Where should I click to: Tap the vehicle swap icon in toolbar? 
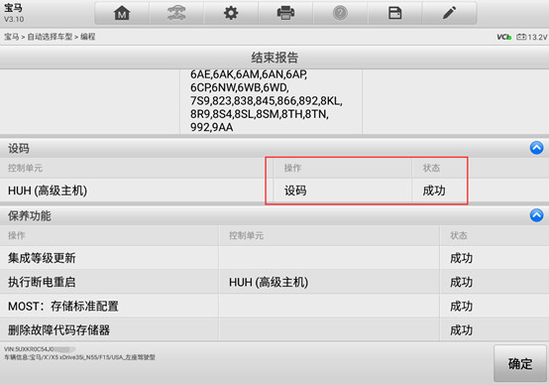(176, 13)
